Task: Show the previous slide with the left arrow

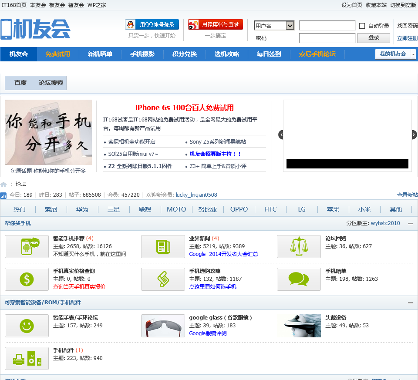Action: click(281, 135)
